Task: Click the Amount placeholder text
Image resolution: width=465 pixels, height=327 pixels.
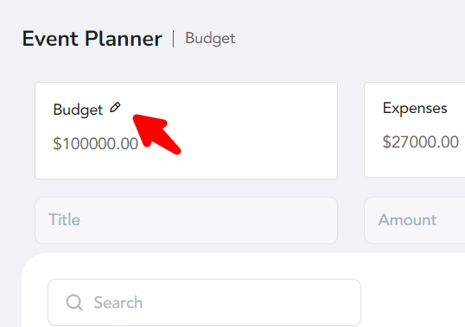Action: point(407,220)
